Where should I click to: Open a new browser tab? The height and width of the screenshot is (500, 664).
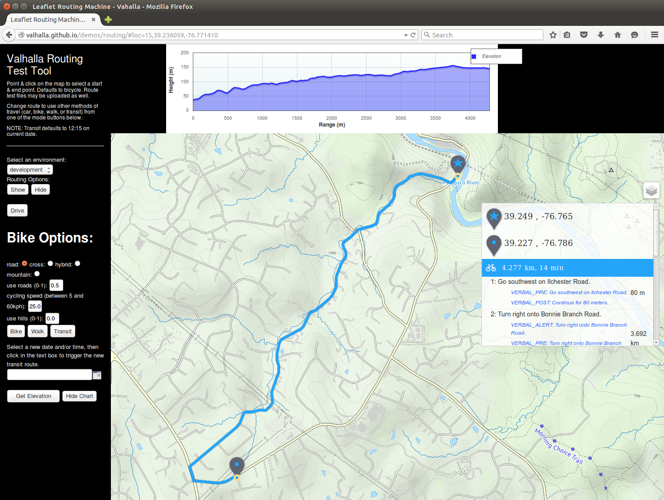[108, 20]
